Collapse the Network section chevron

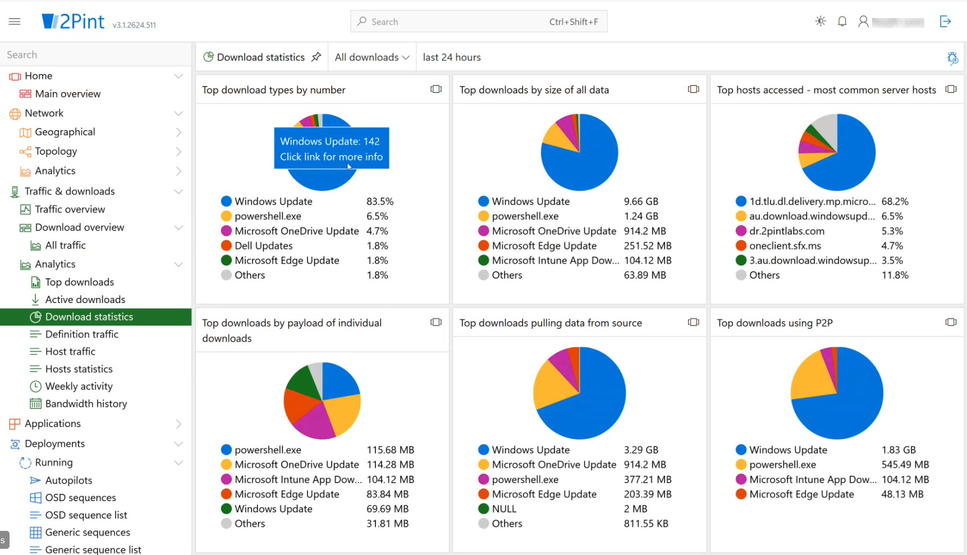178,113
